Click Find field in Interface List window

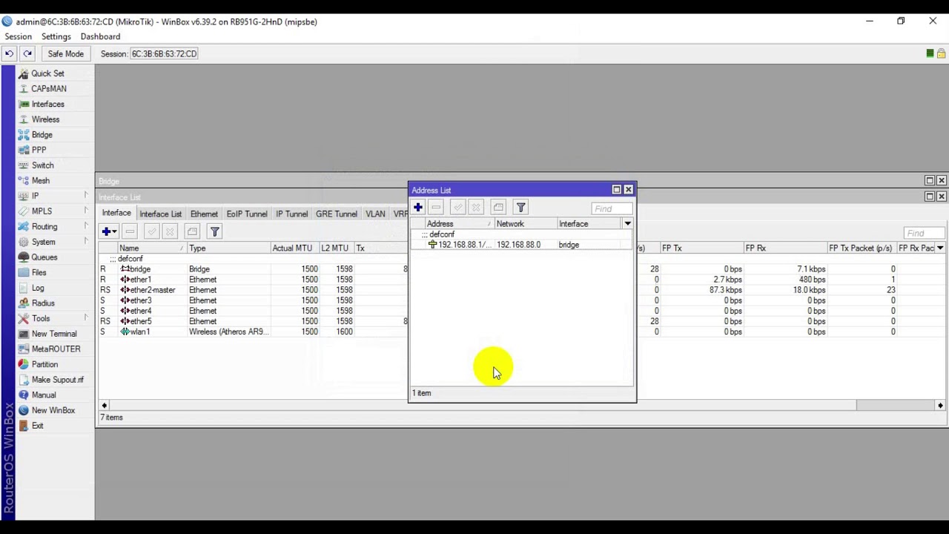click(924, 234)
